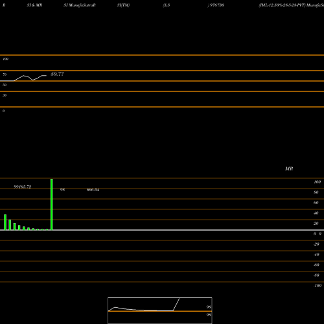Click the 60 label on MR axis
Screen dimensions: 324x324
pos(316,203)
